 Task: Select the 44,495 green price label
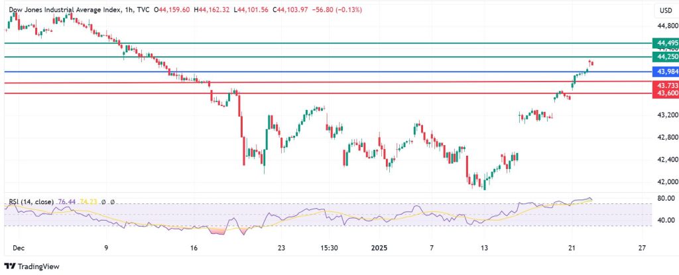point(665,43)
